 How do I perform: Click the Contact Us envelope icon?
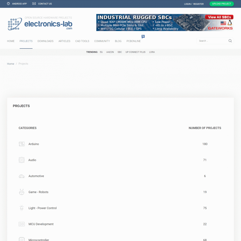tap(34, 4)
